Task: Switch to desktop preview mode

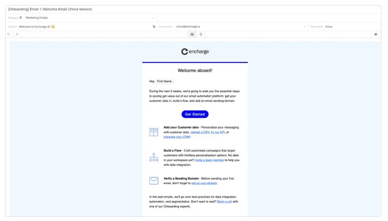Action: tap(192, 34)
